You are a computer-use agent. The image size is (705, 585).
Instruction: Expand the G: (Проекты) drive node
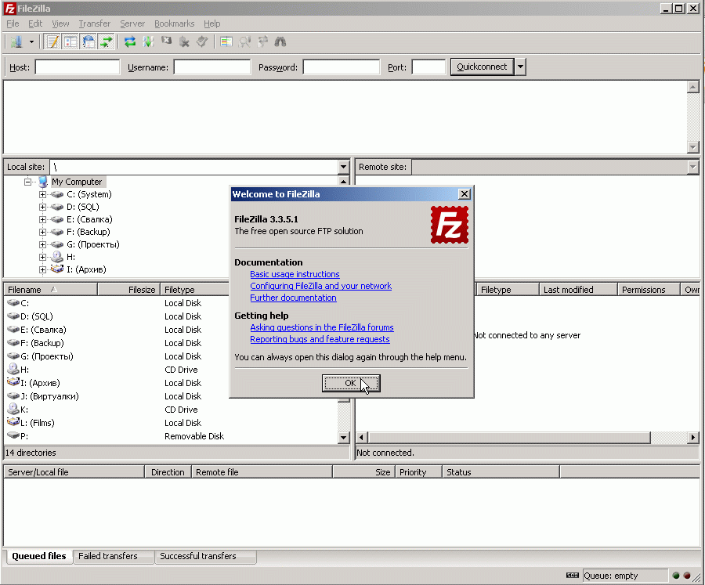(42, 244)
